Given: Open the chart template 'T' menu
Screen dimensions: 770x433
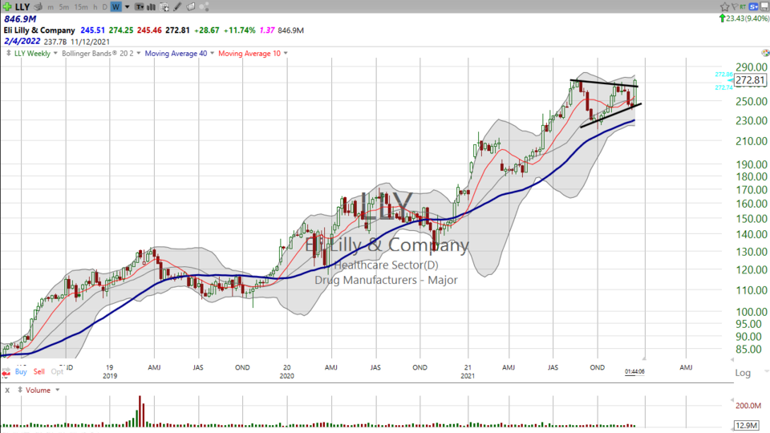Looking at the screenshot, I should 140,7.
